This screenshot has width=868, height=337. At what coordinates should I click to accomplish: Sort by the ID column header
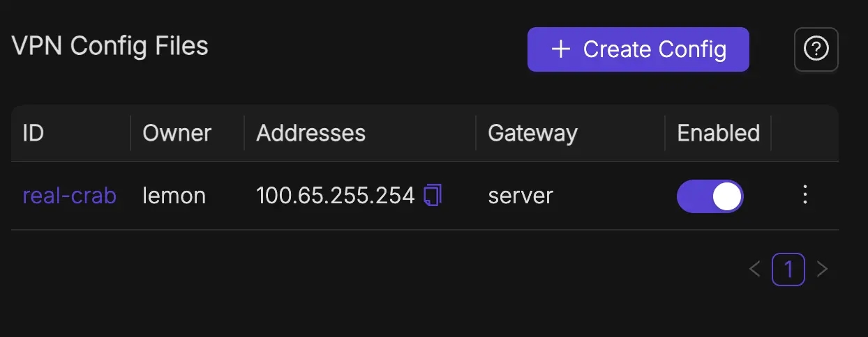click(x=33, y=133)
